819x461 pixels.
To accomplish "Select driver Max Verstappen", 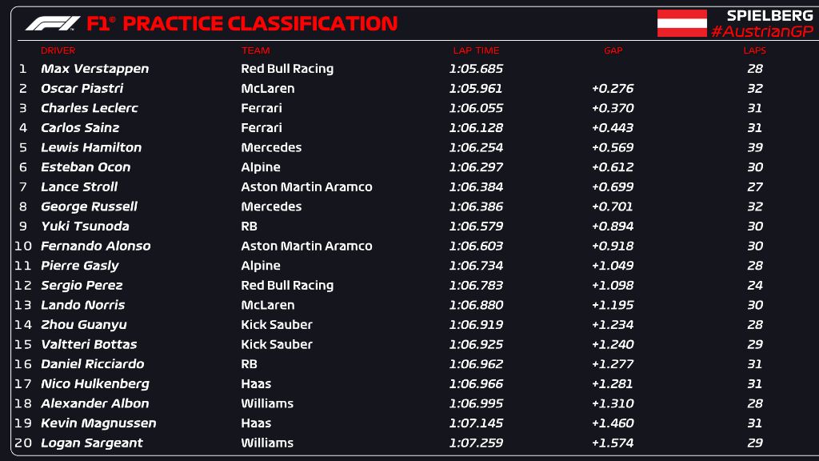I will pyautogui.click(x=94, y=69).
